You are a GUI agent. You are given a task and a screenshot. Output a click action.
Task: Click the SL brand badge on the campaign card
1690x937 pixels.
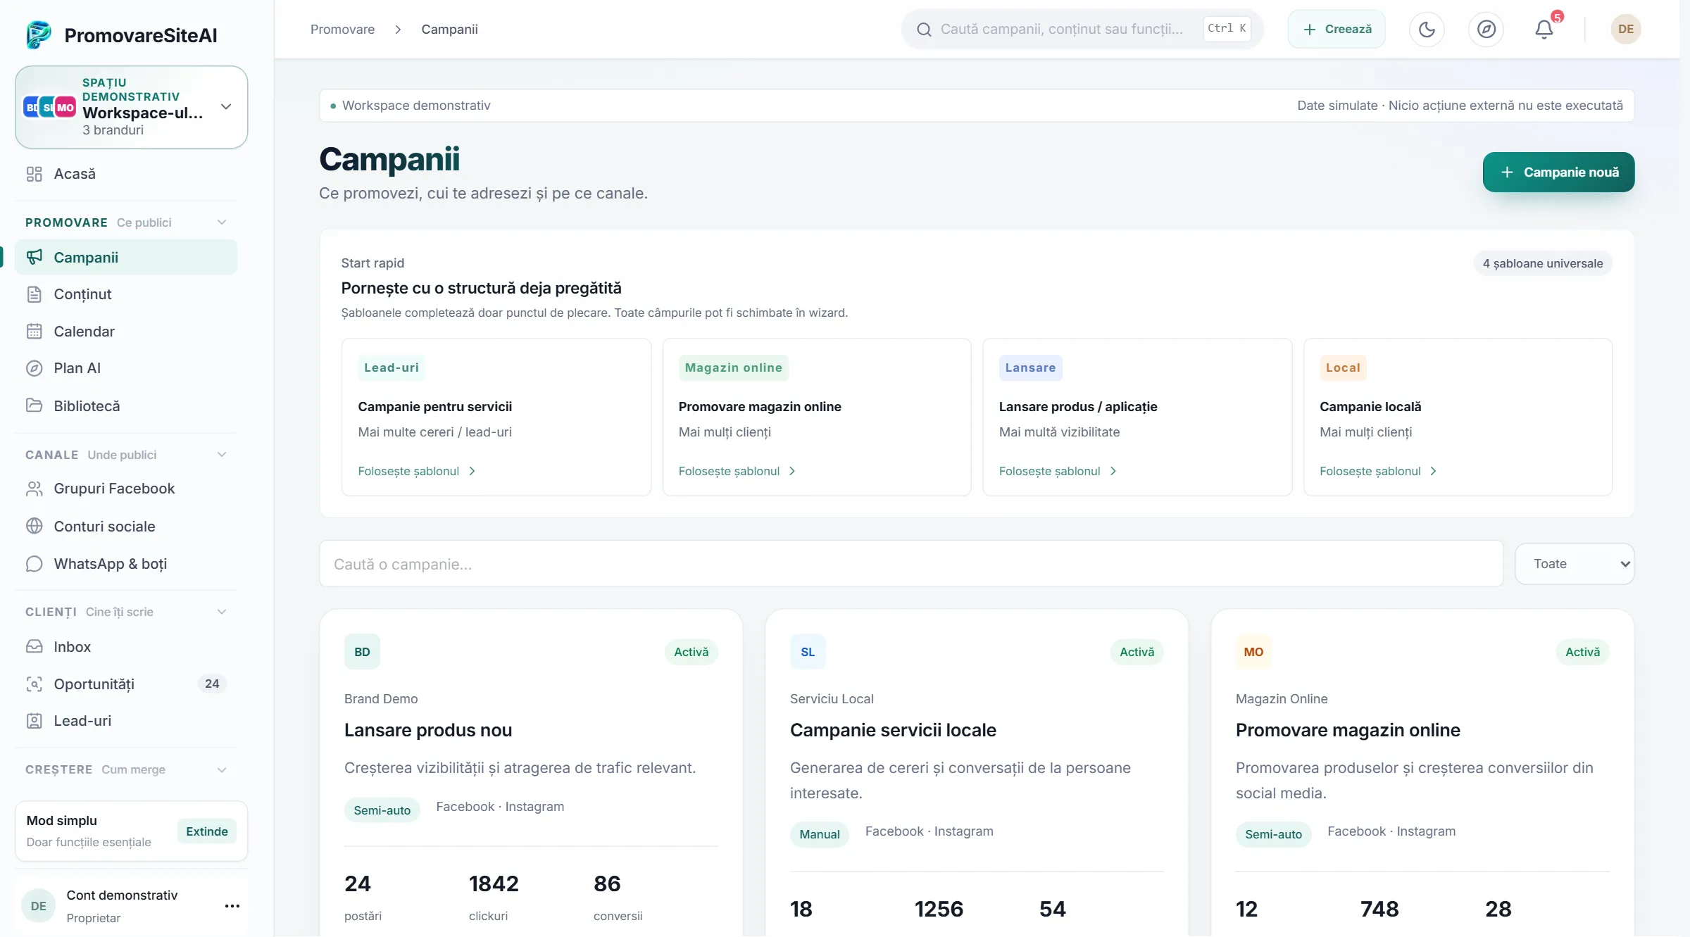808,652
